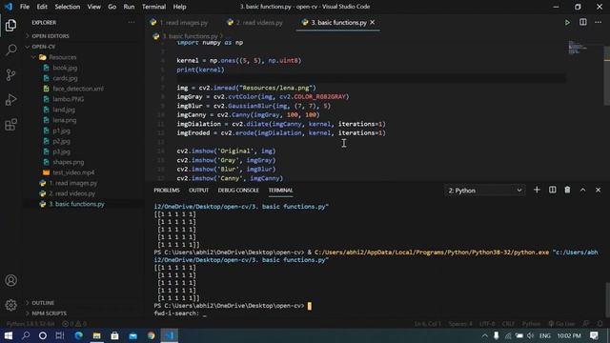The width and height of the screenshot is (610, 343).
Task: Open the Search view in activity bar
Action: pos(10,50)
